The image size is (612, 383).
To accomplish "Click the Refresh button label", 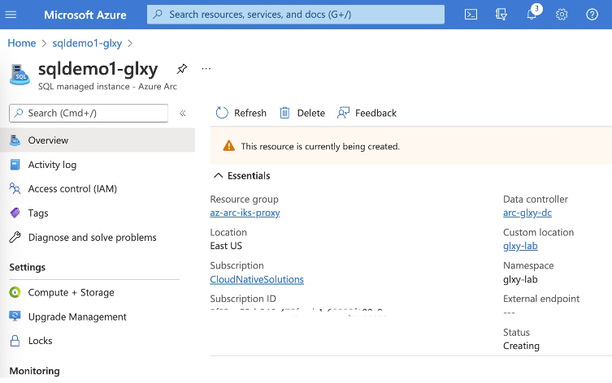I will (x=250, y=113).
